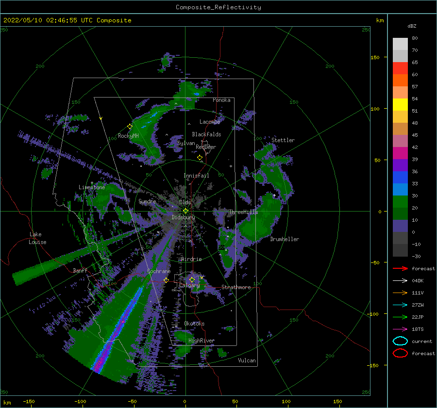Click the 20 dBZ green swatch
The image size is (437, 408).
click(400, 202)
